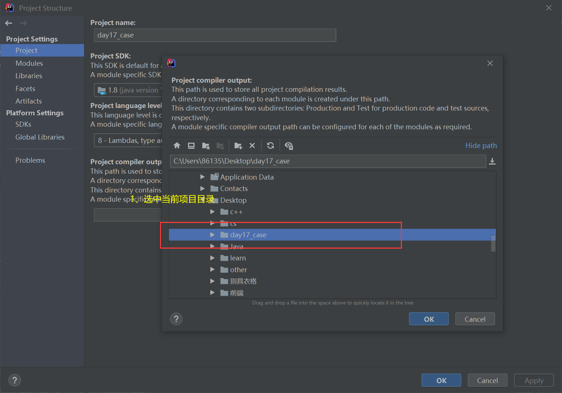Image resolution: width=562 pixels, height=393 pixels.
Task: Expand the 别具衣格 folder node
Action: pyautogui.click(x=212, y=281)
